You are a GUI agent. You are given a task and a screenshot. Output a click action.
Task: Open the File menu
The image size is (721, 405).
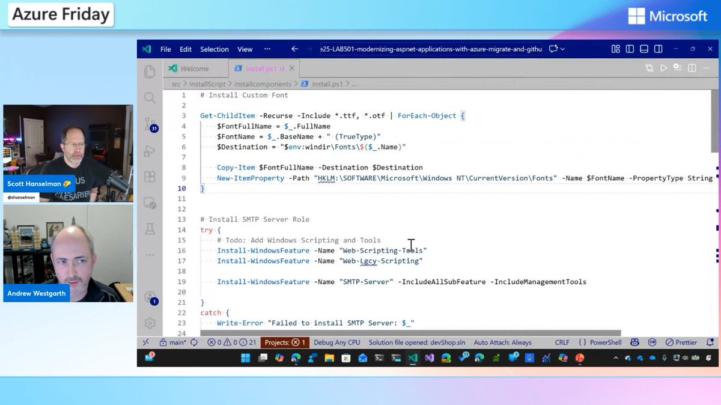(x=165, y=49)
